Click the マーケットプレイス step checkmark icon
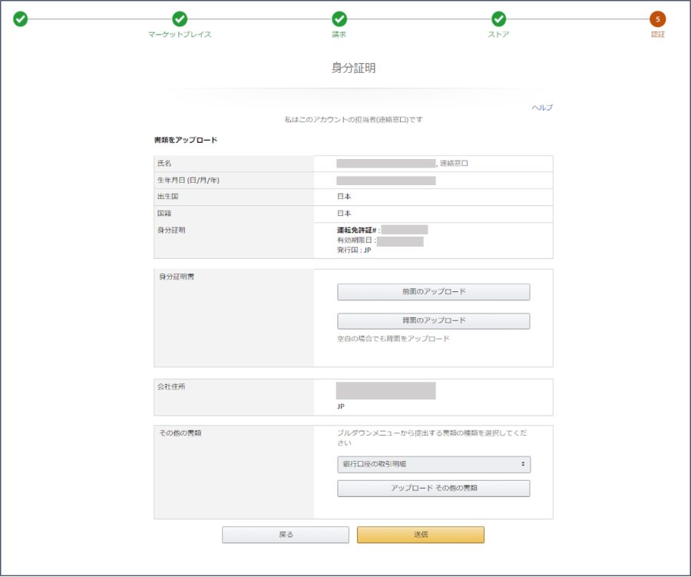 point(180,19)
